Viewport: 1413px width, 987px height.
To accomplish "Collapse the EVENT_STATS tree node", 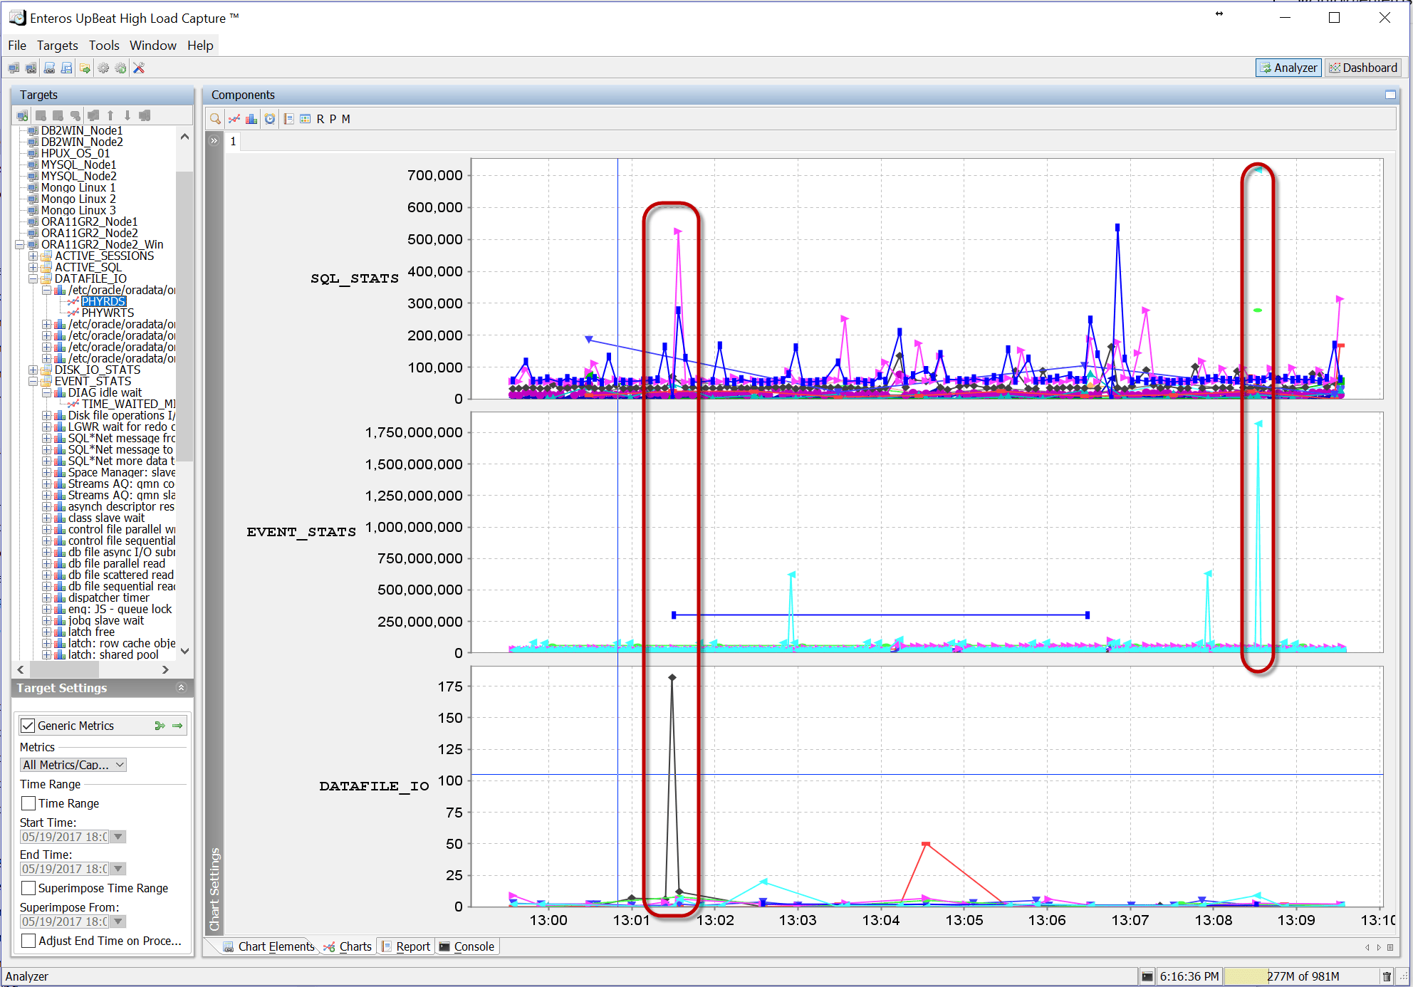I will [33, 382].
